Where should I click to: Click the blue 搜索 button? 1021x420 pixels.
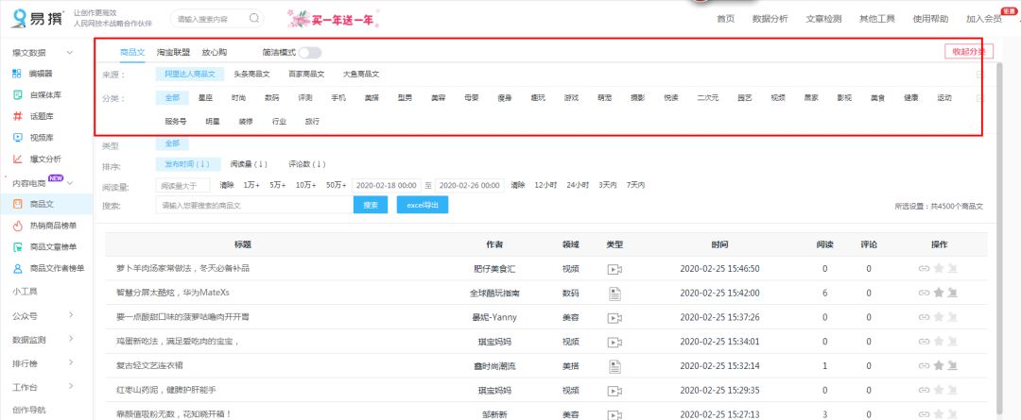(x=371, y=205)
